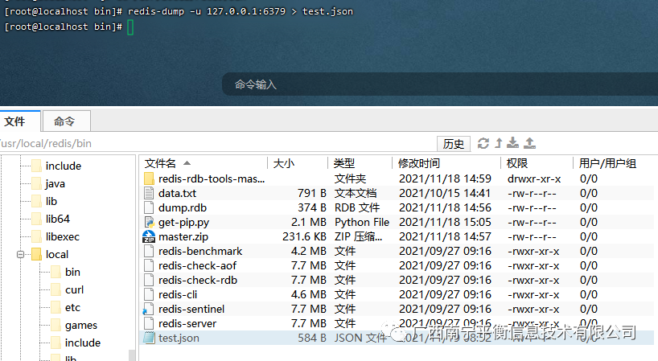The width and height of the screenshot is (658, 361).
Task: Click the 命令输入 command input field
Action: point(440,84)
